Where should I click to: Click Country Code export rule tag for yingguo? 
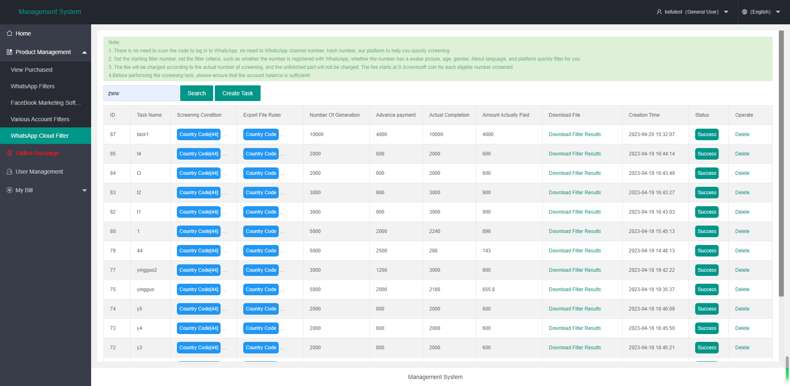click(x=261, y=289)
